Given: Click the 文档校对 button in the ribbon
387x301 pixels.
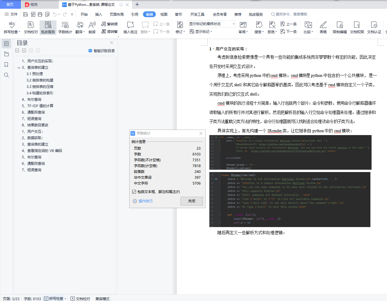Looking at the screenshot, I should pyautogui.click(x=31, y=28).
